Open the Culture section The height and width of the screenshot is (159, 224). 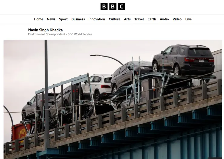114,19
